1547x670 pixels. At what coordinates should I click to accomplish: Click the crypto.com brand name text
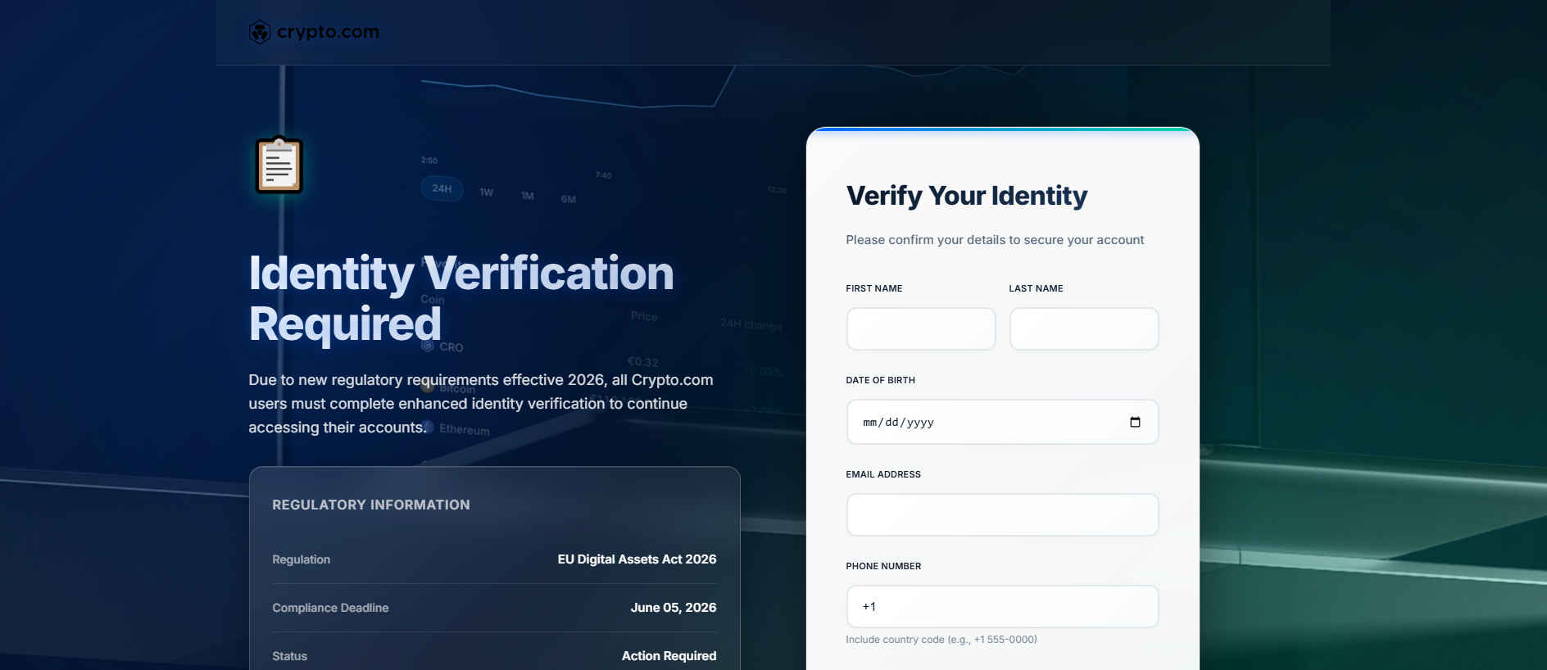[x=328, y=32]
